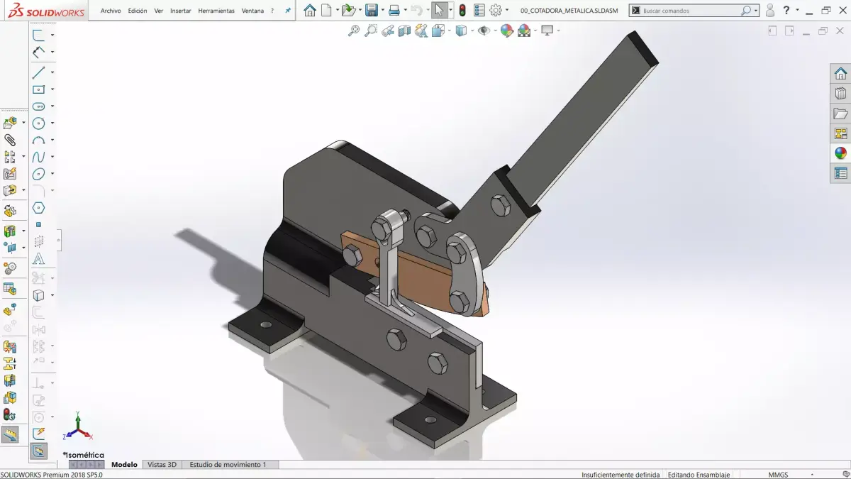The width and height of the screenshot is (851, 479).
Task: Expand the display style dropdown
Action: pyautogui.click(x=472, y=31)
